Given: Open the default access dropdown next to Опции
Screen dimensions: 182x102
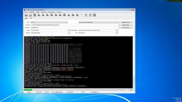Looking at the screenshot, I should click(98, 22).
